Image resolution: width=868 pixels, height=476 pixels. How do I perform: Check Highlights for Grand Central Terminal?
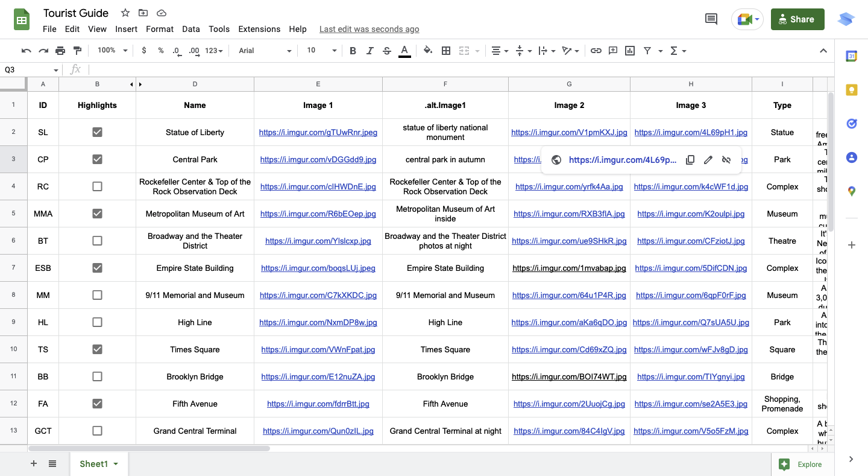click(x=97, y=431)
